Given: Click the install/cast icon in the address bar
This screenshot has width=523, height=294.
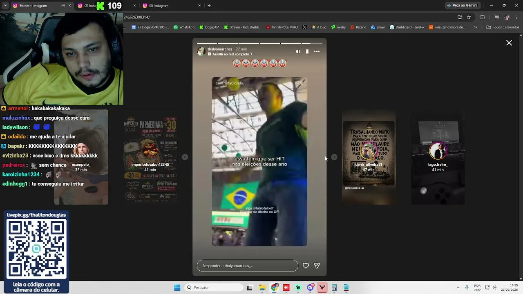Looking at the screenshot, I should [x=460, y=17].
